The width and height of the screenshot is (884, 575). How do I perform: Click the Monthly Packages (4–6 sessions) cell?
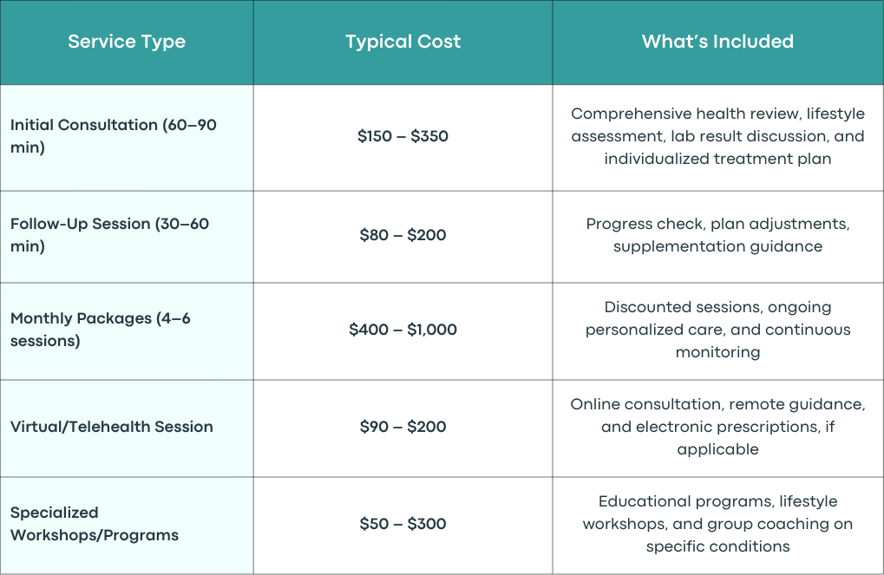click(x=127, y=331)
